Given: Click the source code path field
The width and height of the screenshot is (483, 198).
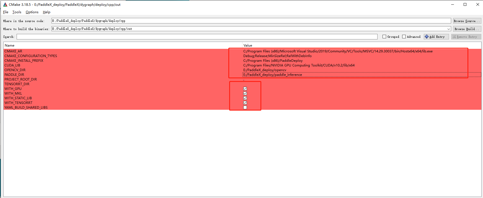Looking at the screenshot, I should pyautogui.click(x=251, y=21).
